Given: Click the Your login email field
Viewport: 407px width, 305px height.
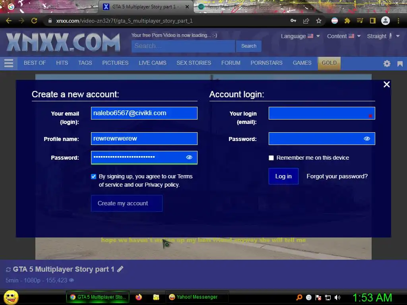Looking at the screenshot, I should 322,113.
